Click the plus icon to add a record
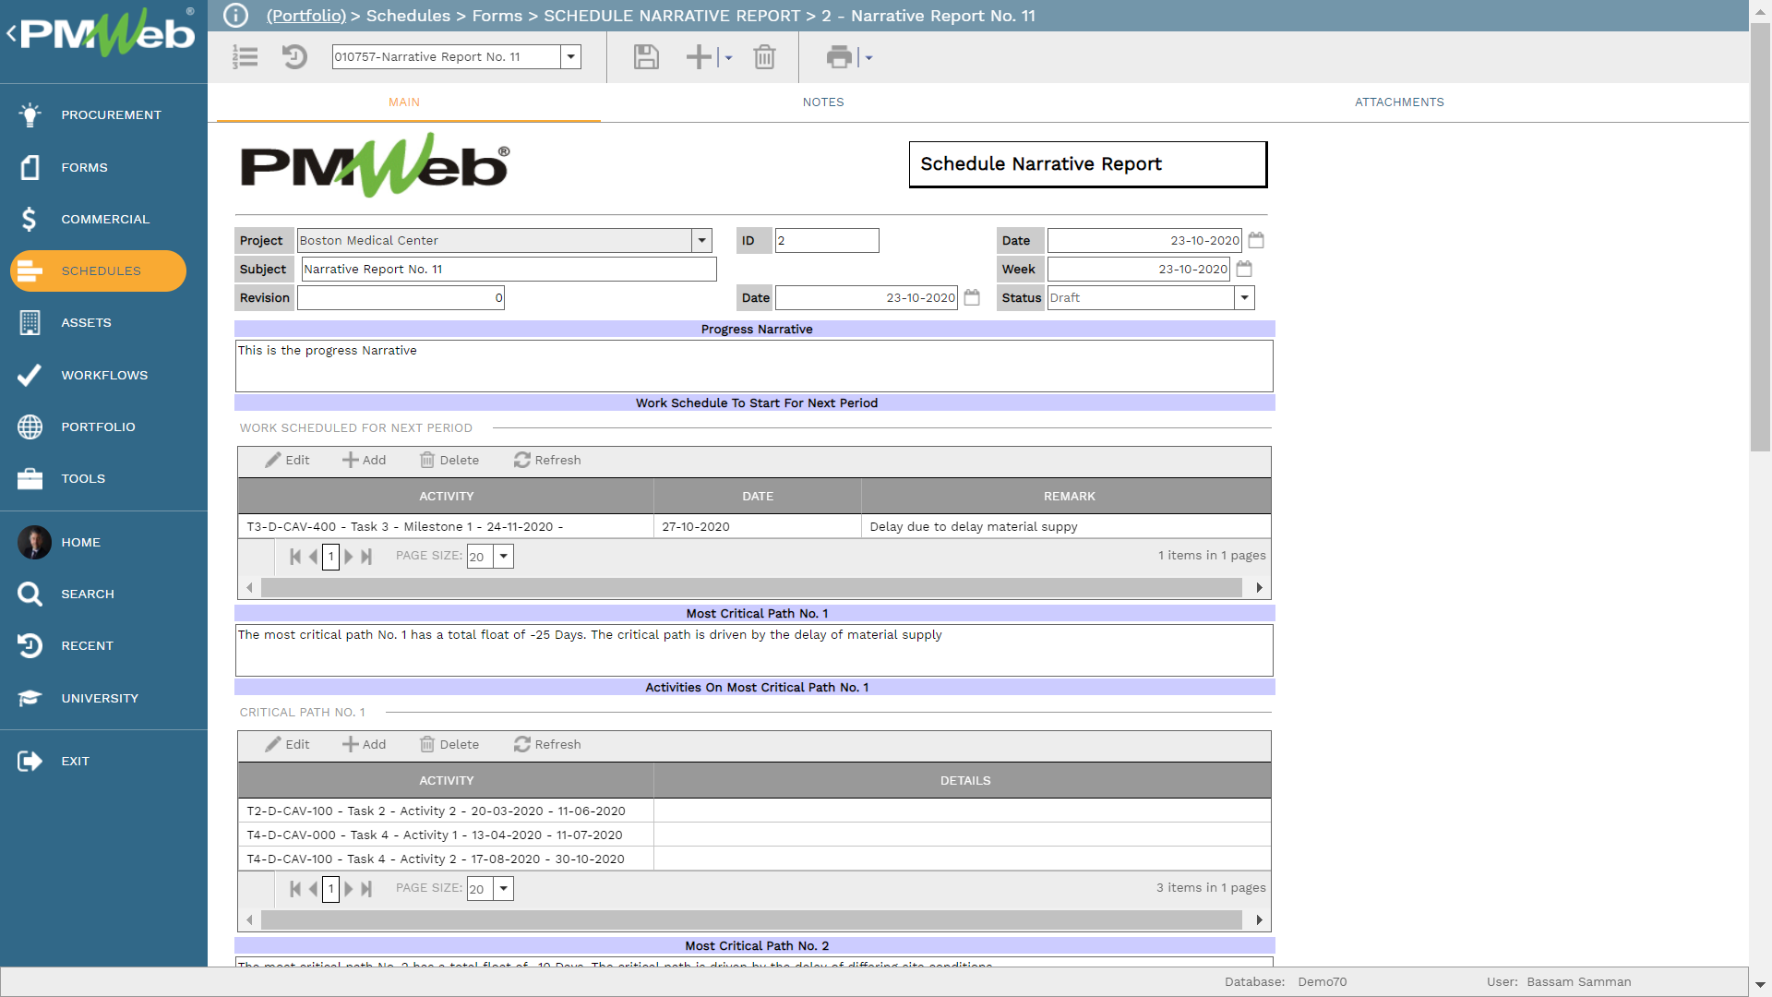 699,57
